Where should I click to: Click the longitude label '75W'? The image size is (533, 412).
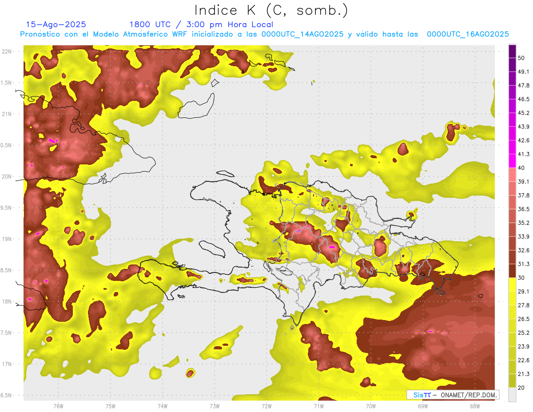point(111,406)
